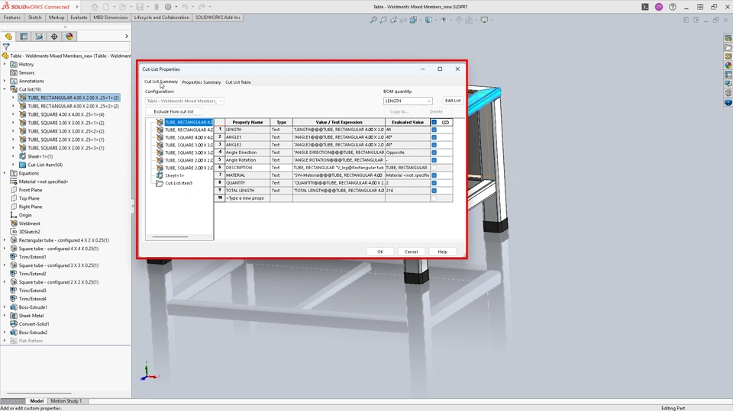Screen dimensions: 733x411
Task: Toggle the checkbox for MATERIAL row
Action: tap(434, 175)
